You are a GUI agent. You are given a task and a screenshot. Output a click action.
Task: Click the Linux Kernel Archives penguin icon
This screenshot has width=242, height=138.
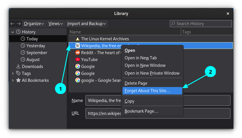(x=77, y=39)
